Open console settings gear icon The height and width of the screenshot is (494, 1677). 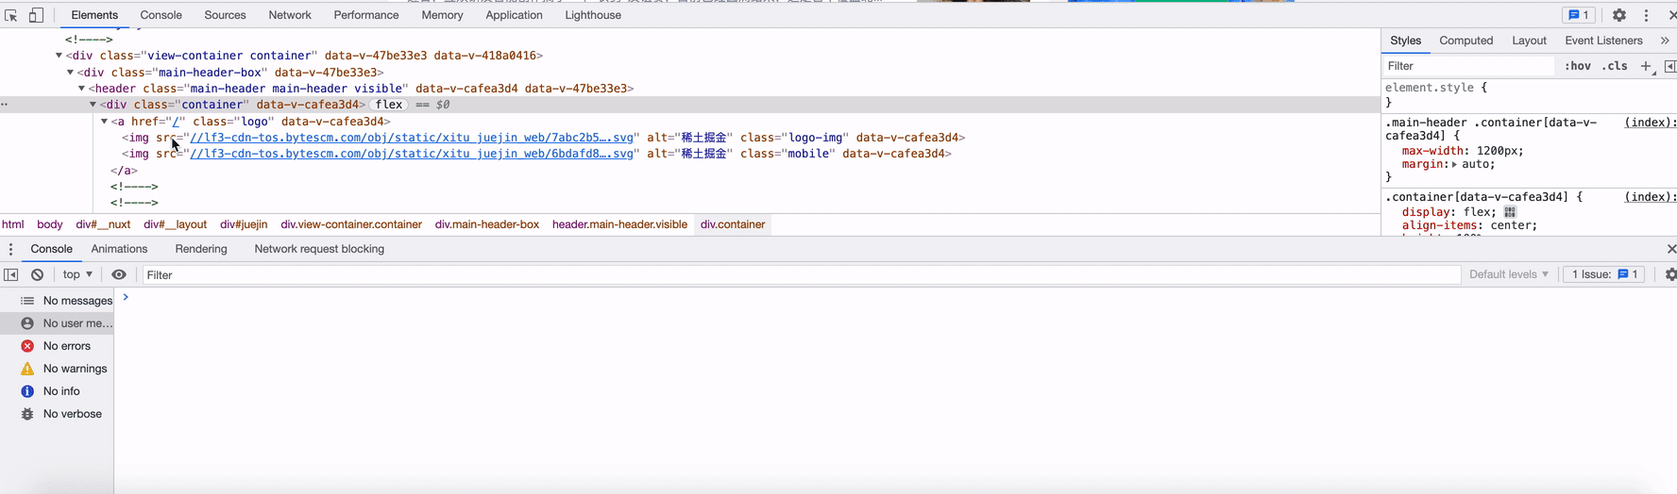[1670, 274]
